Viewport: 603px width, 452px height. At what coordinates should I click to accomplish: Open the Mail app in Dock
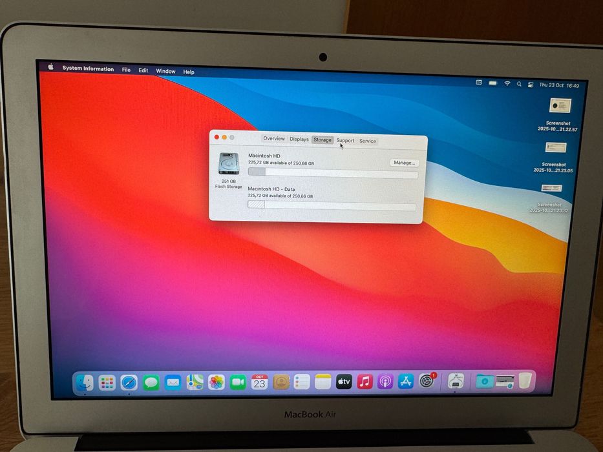pos(173,383)
